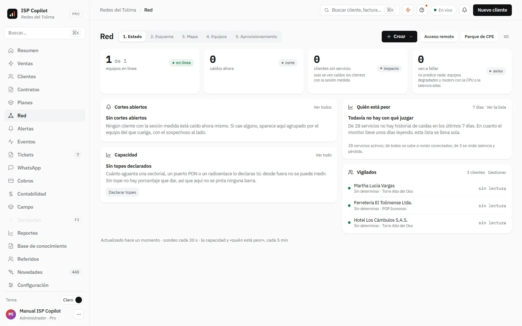Open Redes del Tolima breadcrumb
This screenshot has height=326, width=522.
pos(118,10)
